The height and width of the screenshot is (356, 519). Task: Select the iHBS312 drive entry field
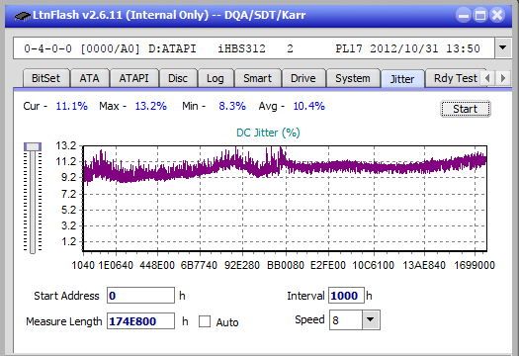[x=254, y=48]
